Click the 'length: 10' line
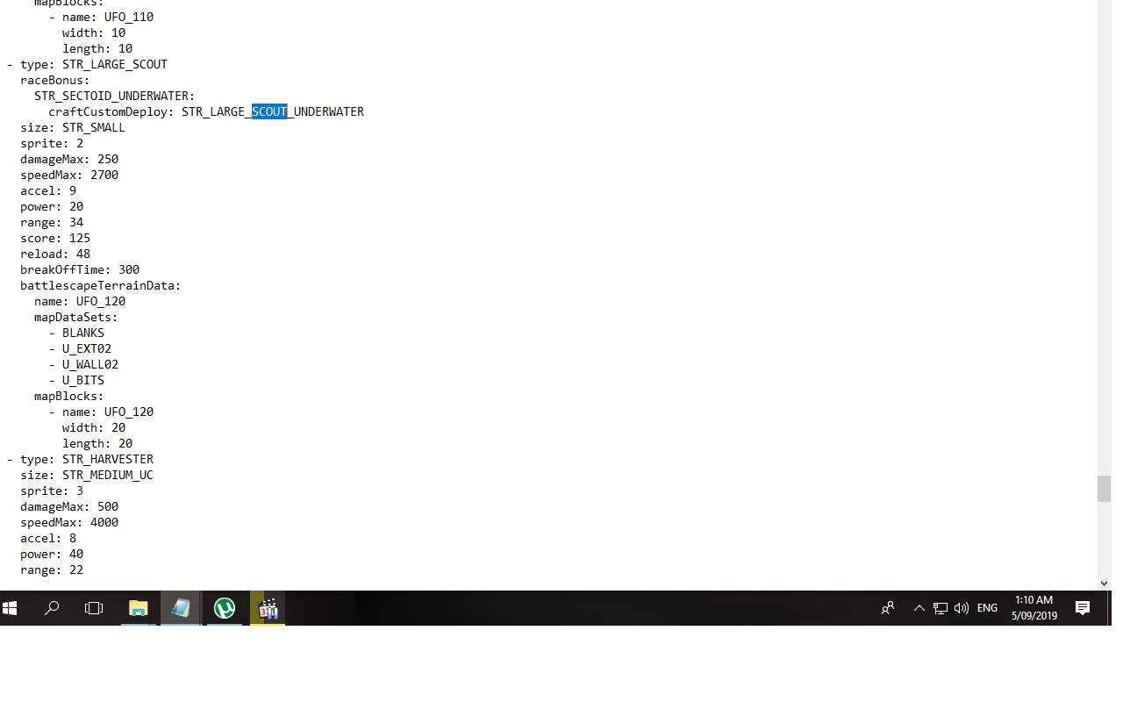This screenshot has height=702, width=1123. click(x=97, y=48)
